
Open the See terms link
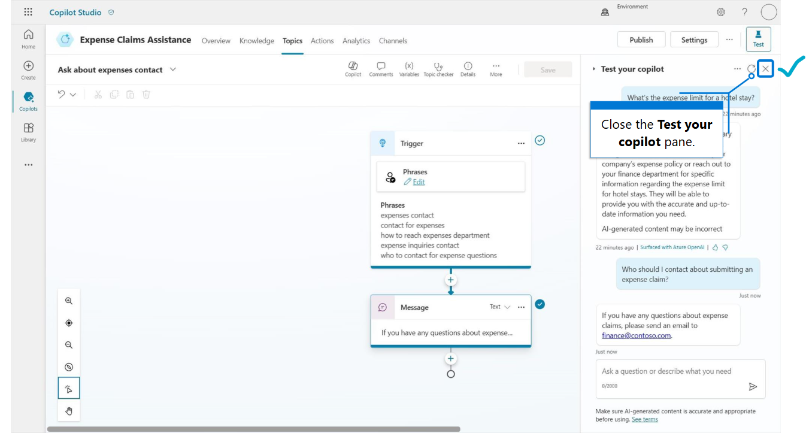(645, 420)
